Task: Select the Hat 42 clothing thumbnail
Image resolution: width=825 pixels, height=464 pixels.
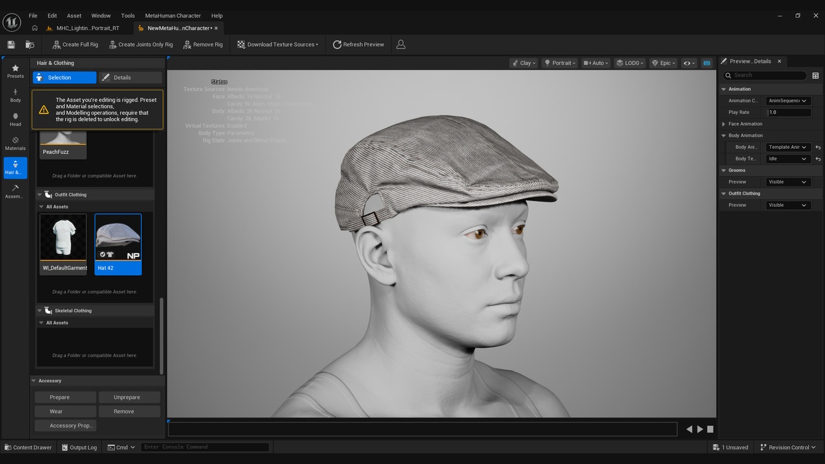Action: (x=118, y=244)
